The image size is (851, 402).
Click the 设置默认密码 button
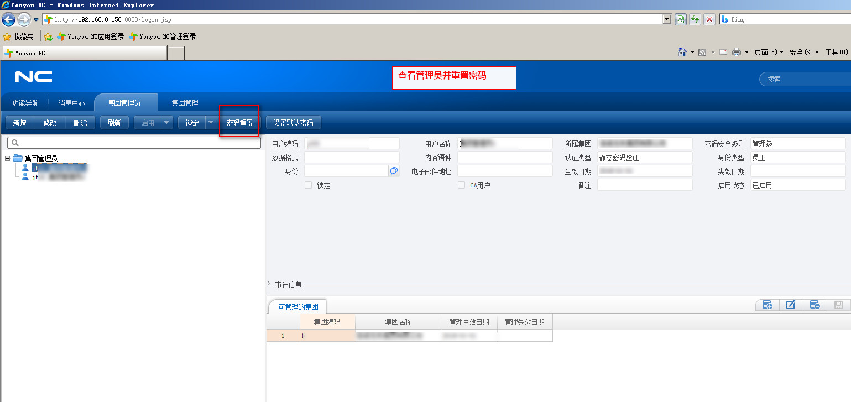tap(293, 123)
